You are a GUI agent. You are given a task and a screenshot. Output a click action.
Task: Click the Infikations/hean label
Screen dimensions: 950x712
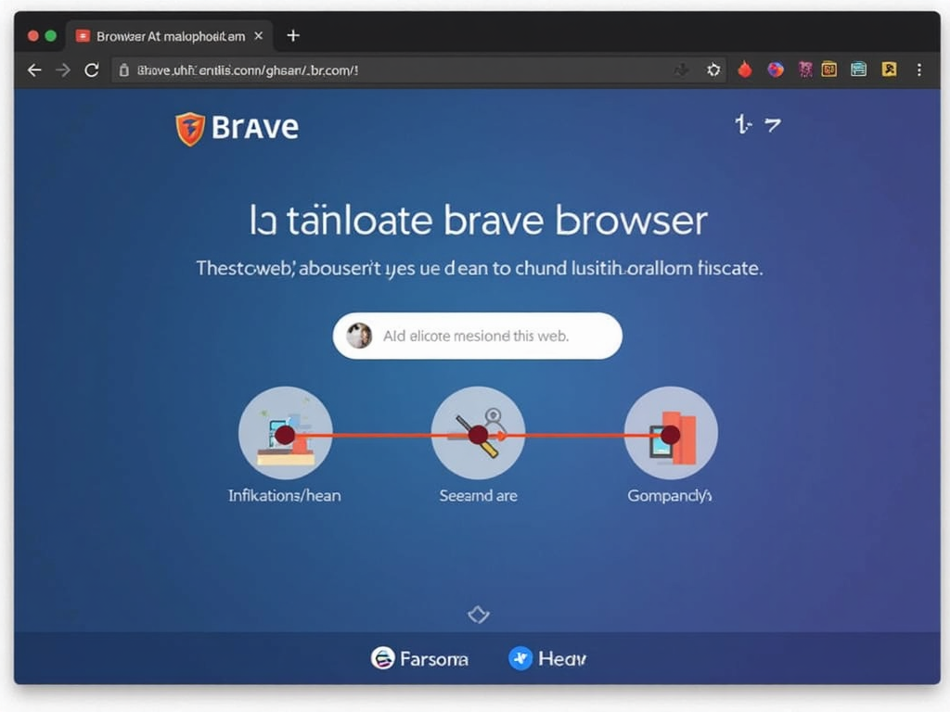[x=284, y=496]
